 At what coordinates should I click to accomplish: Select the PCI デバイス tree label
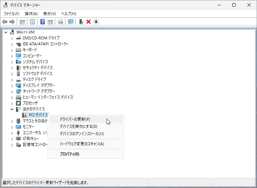(38, 115)
